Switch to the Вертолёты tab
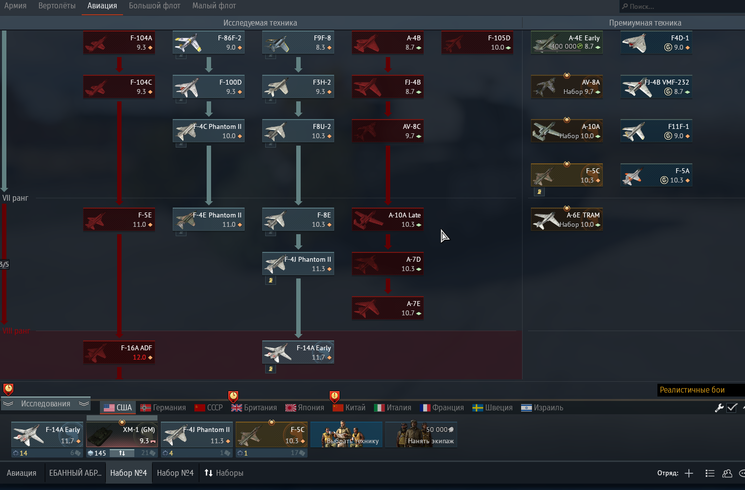Viewport: 745px width, 490px height. click(57, 6)
